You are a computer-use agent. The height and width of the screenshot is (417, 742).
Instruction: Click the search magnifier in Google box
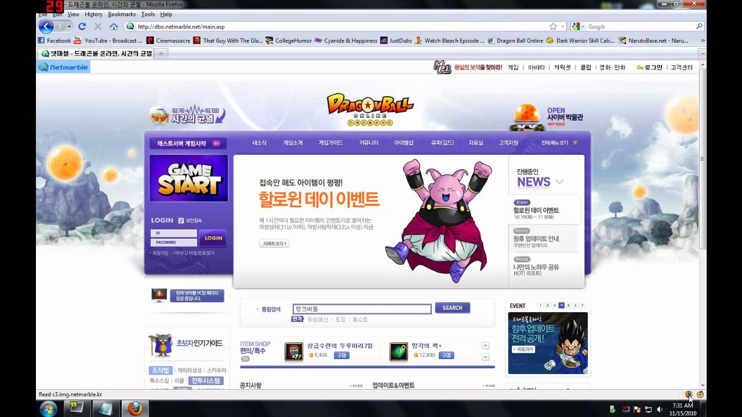coord(699,27)
